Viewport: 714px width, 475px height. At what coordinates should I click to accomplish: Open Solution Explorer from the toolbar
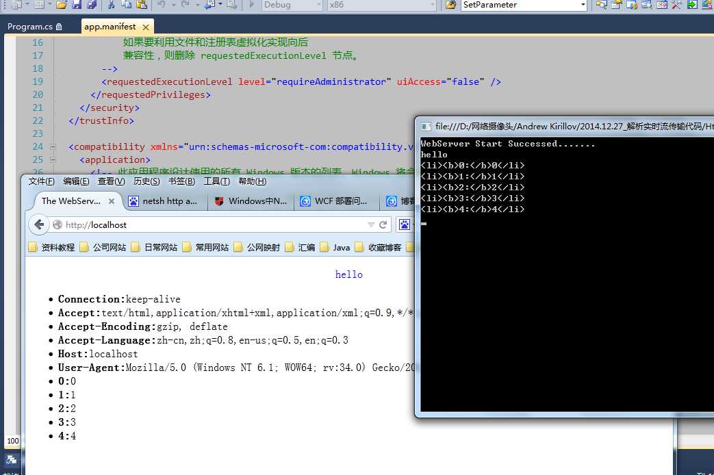pyautogui.click(x=602, y=5)
